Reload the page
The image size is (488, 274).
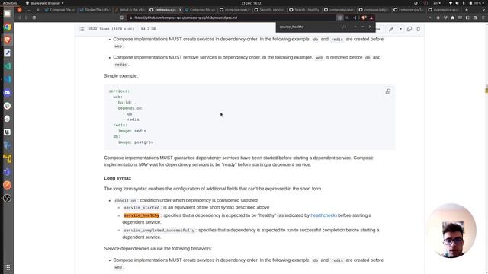tap(34, 18)
